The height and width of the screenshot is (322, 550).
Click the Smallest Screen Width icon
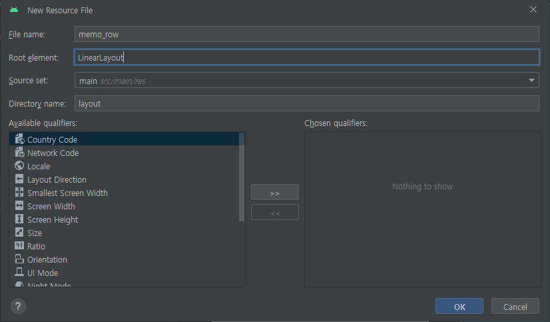pos(19,192)
